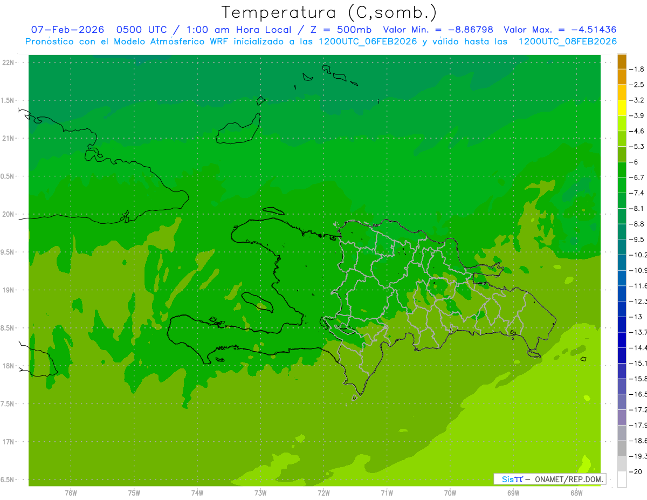Viewport: 647px width, 500px height.
Task: Click the '70W' longitude axis label
Action: pyautogui.click(x=450, y=492)
